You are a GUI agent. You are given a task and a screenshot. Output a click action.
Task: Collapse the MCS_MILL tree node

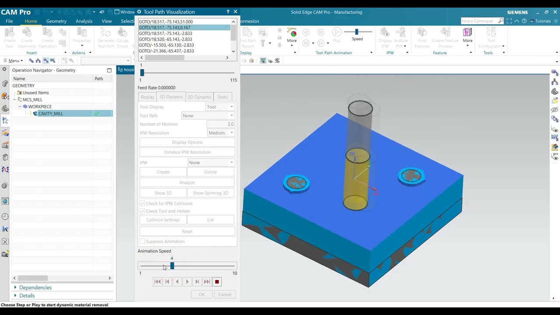[14, 100]
